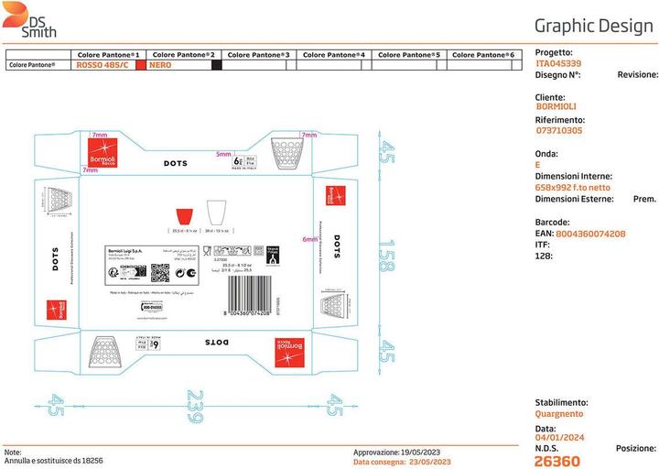Screen dimensions: 659x469
Task: Click the Made in Italy multilingual line
Action: point(151,293)
